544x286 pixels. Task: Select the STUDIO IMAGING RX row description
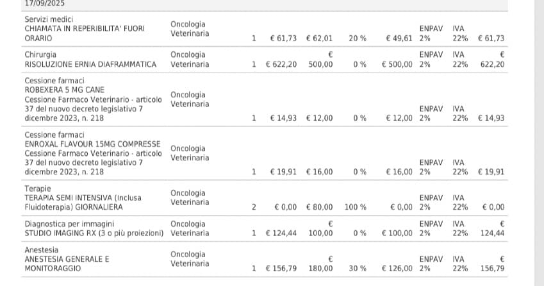pos(94,233)
